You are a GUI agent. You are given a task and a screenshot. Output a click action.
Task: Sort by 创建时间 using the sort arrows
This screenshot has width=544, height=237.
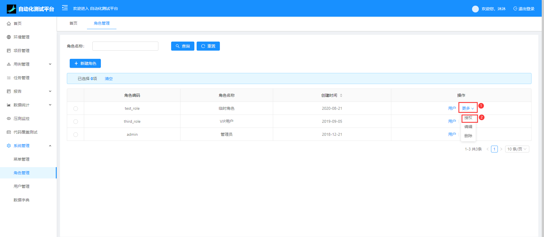[341, 95]
